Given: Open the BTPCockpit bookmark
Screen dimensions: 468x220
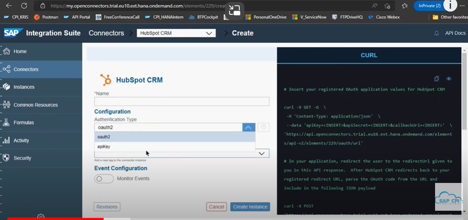Looking at the screenshot, I should tap(205, 17).
